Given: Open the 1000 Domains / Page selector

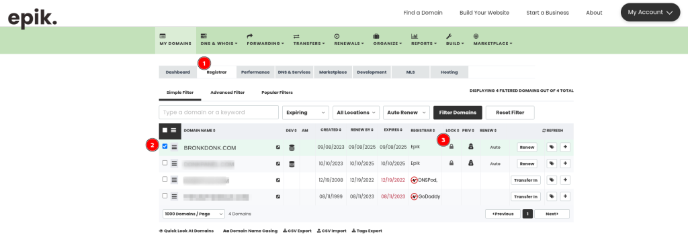Looking at the screenshot, I should point(193,214).
